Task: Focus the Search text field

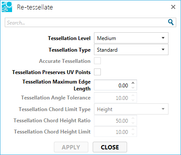Action: [x=86, y=22]
